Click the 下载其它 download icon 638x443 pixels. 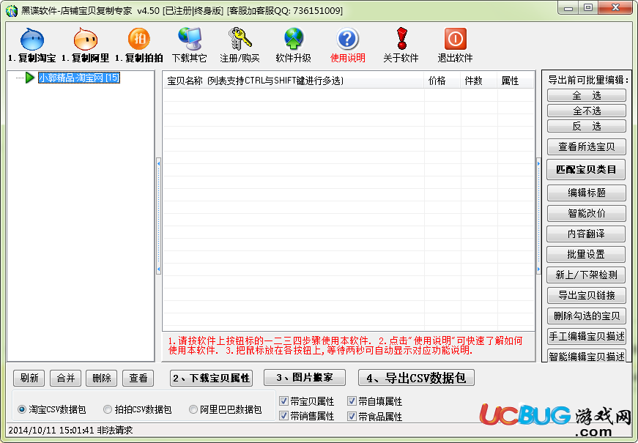(189, 39)
